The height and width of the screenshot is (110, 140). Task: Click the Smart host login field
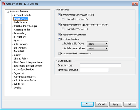pyautogui.click(x=100, y=65)
